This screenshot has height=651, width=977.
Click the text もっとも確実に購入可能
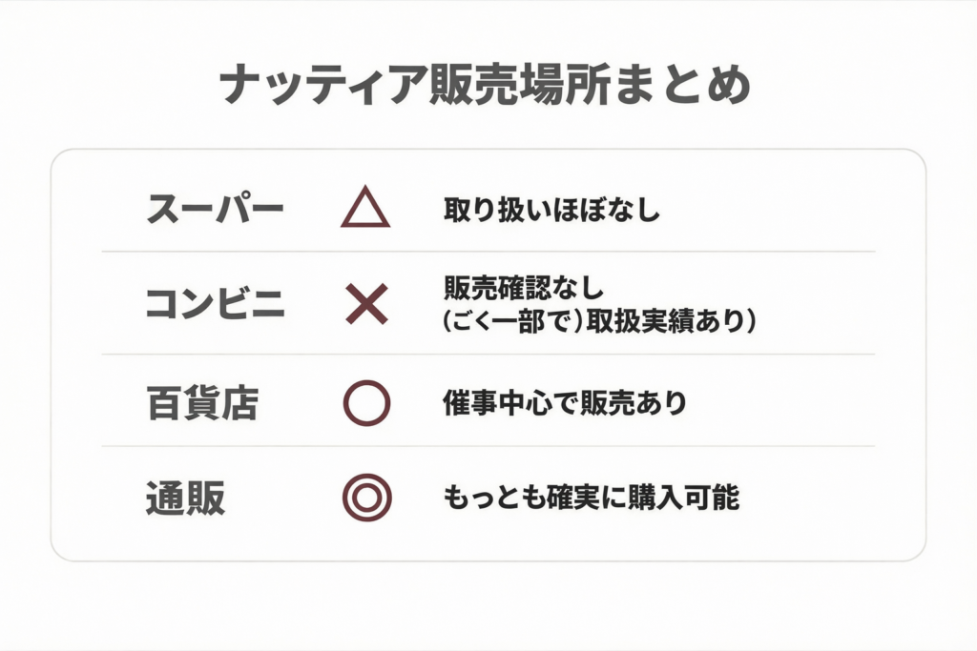(x=592, y=498)
